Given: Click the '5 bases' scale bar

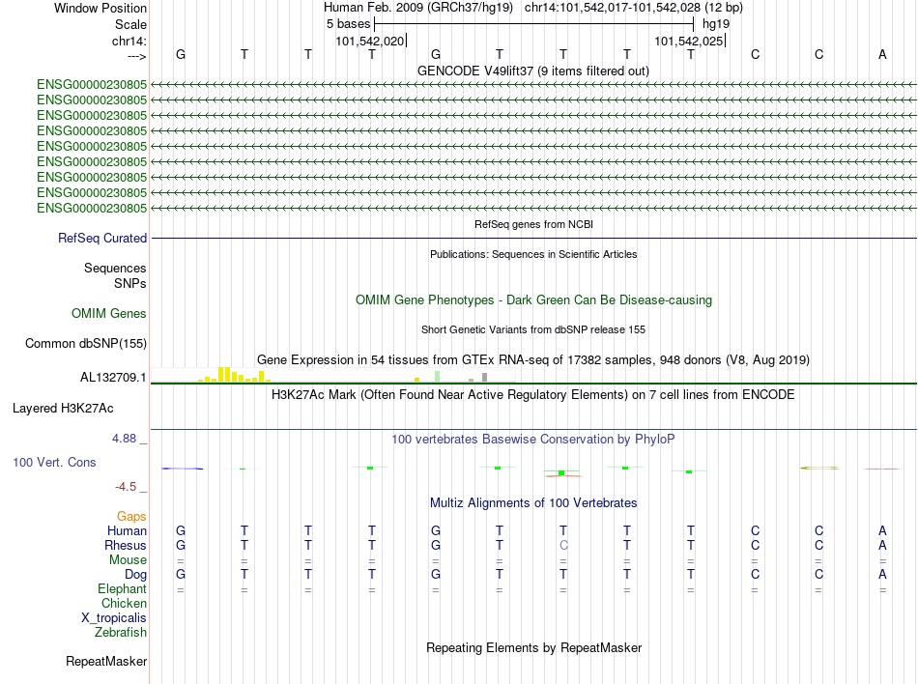Looking at the screenshot, I should 533,24.
